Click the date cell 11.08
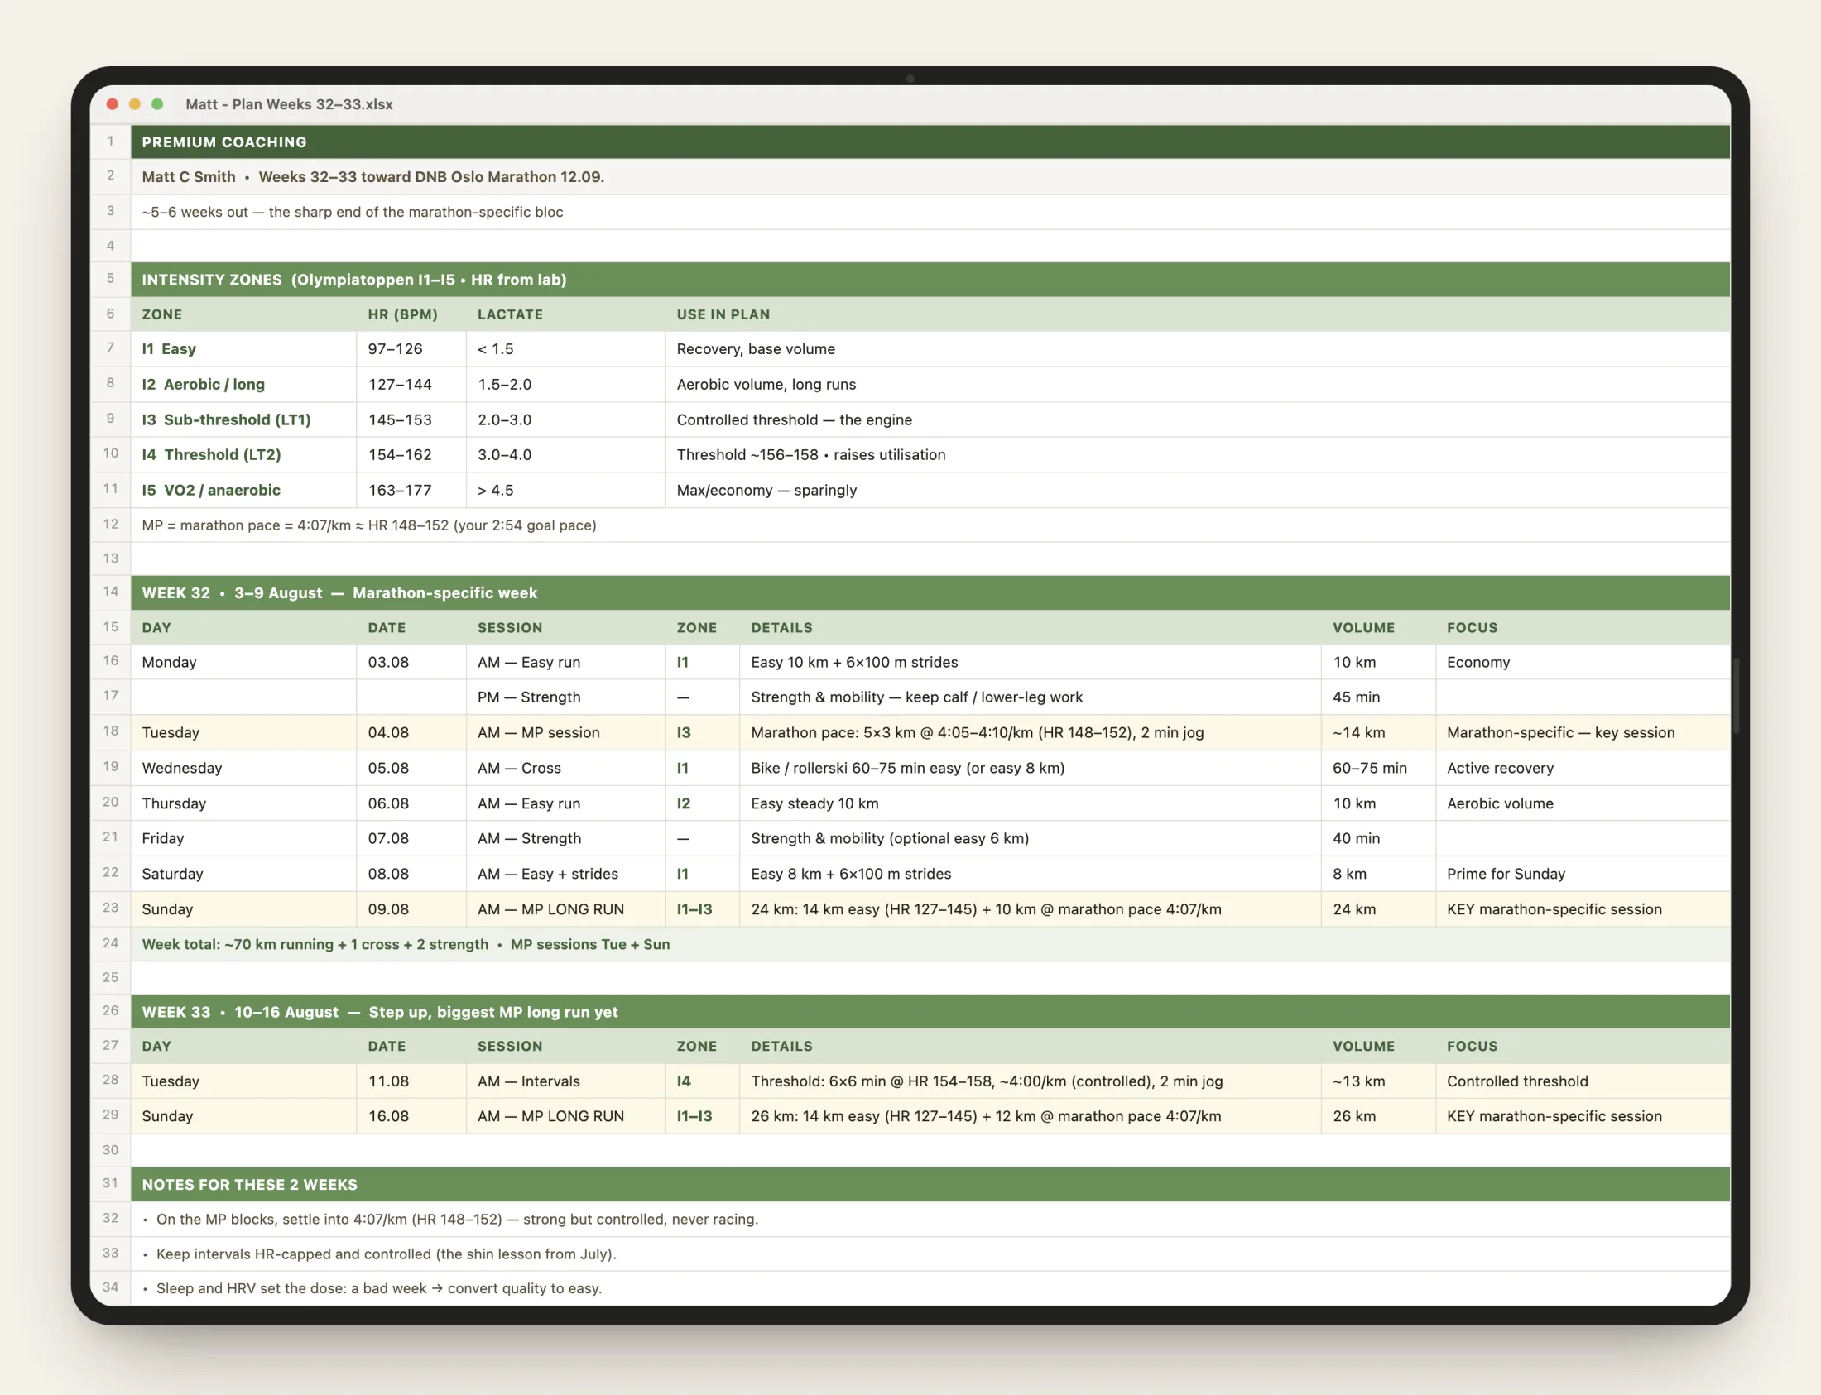Image resolution: width=1821 pixels, height=1395 pixels. (411, 1081)
